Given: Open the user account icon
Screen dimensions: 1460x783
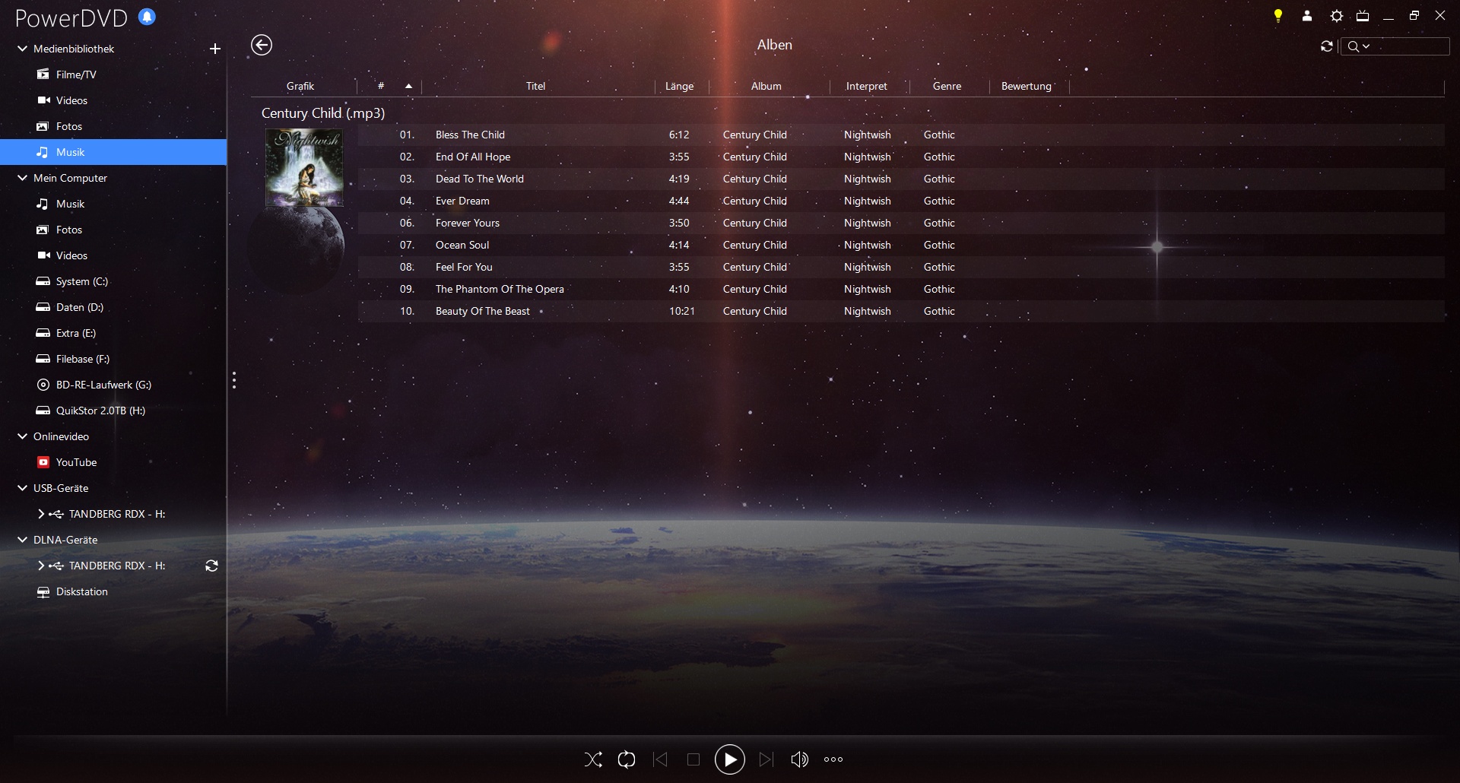Looking at the screenshot, I should point(1307,15).
